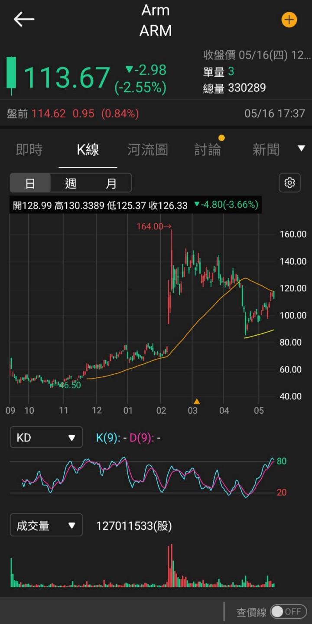This screenshot has width=312, height=624.
Task: Tap the 46.50 low price label on chart
Action: pos(66,385)
